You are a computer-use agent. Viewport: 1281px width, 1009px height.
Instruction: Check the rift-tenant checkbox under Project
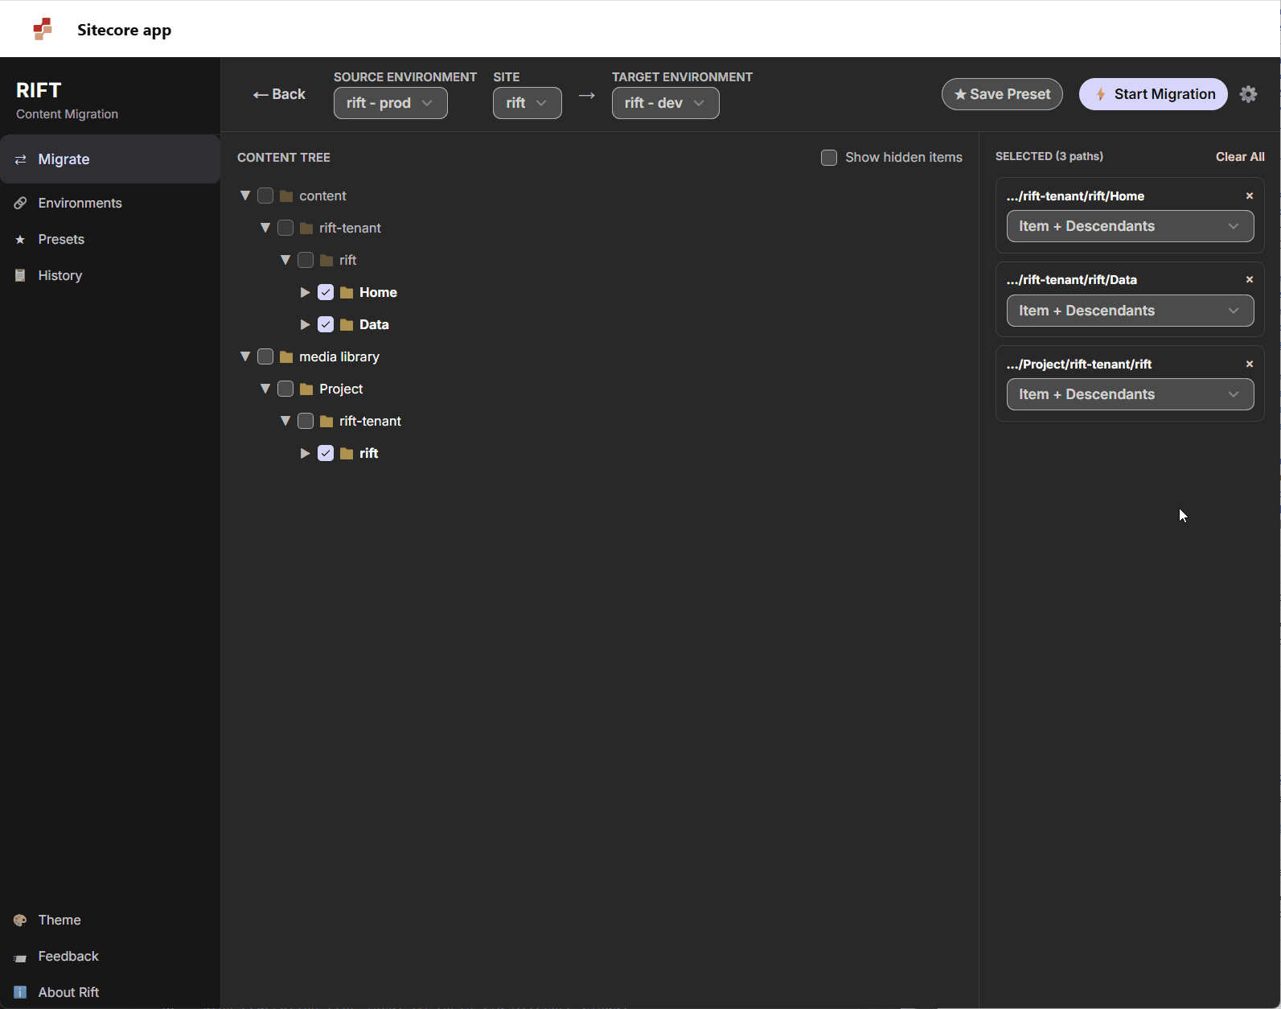point(306,421)
